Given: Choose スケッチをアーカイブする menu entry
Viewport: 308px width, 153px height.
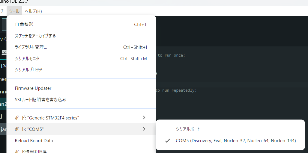Looking at the screenshot, I should [x=35, y=36].
